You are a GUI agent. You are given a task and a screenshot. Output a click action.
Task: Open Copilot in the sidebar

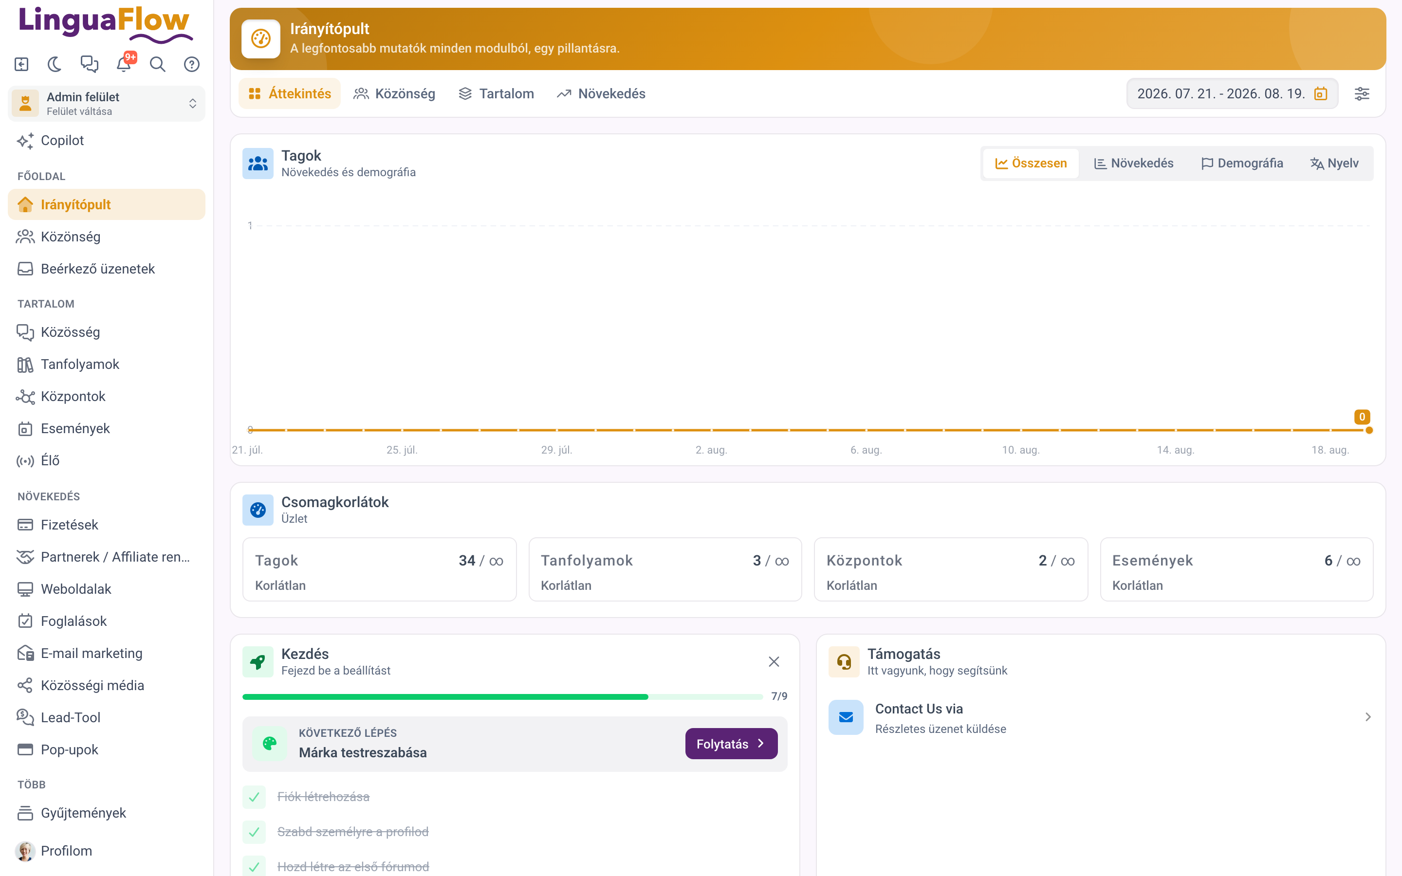click(107, 141)
